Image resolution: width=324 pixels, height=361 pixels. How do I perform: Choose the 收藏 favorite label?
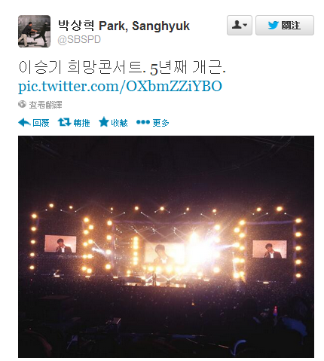pos(120,123)
